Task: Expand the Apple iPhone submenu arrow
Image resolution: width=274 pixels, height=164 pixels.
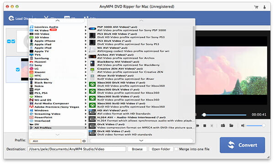Action: pos(86,41)
